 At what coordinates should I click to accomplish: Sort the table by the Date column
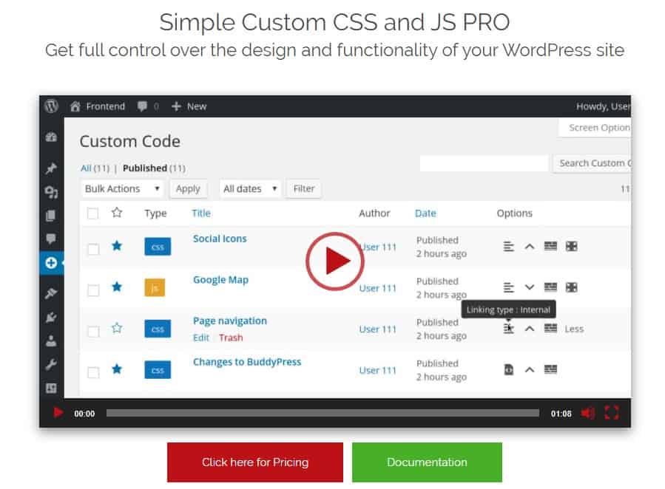(x=425, y=213)
